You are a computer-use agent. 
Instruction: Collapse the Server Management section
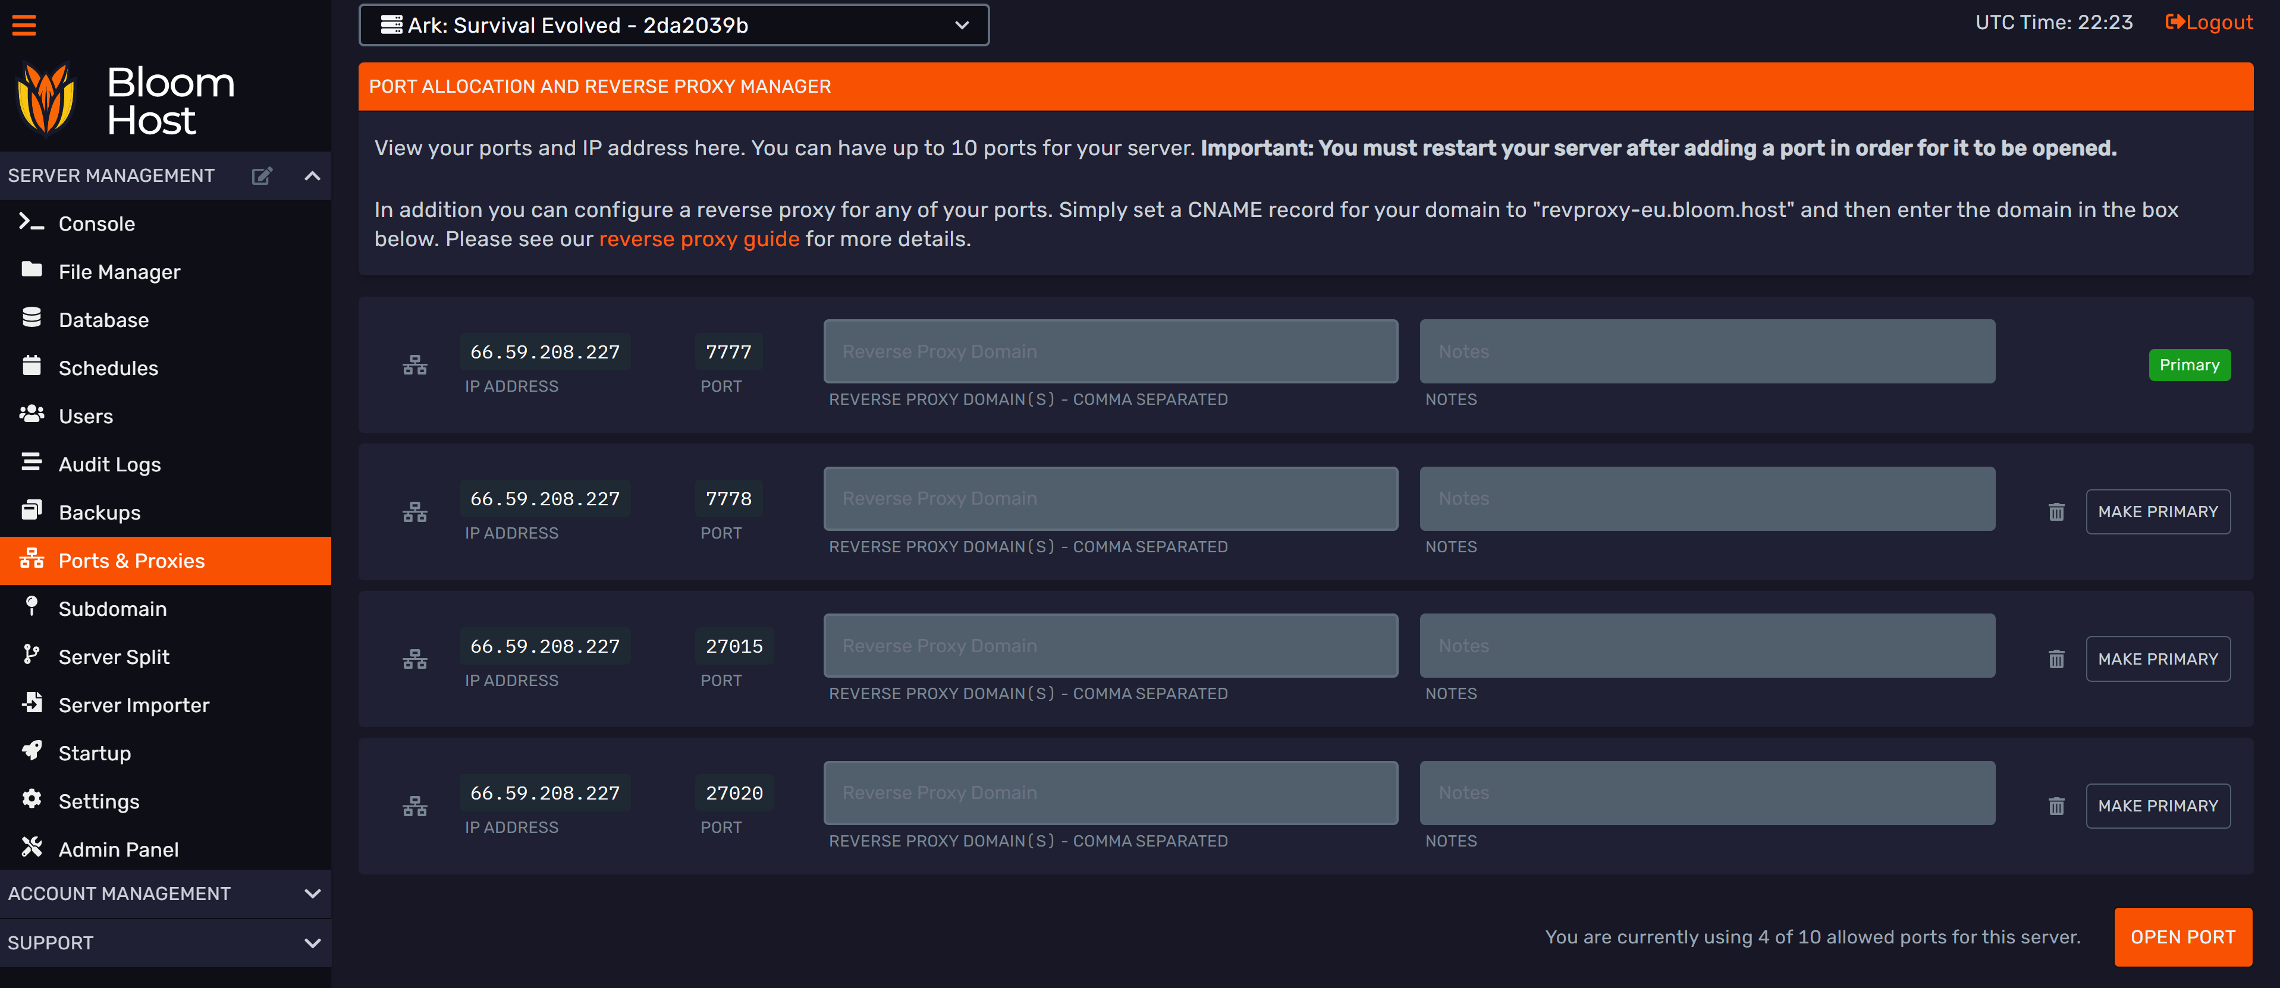(x=312, y=176)
